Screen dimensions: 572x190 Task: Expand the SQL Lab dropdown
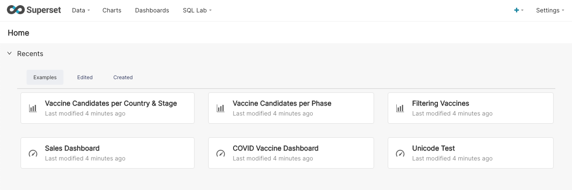click(197, 10)
